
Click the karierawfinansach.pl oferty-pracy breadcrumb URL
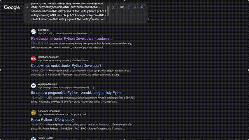click(62, 115)
